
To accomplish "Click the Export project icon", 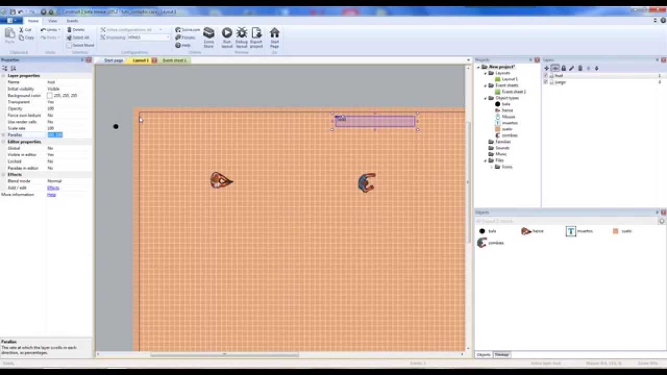I will coord(256,33).
